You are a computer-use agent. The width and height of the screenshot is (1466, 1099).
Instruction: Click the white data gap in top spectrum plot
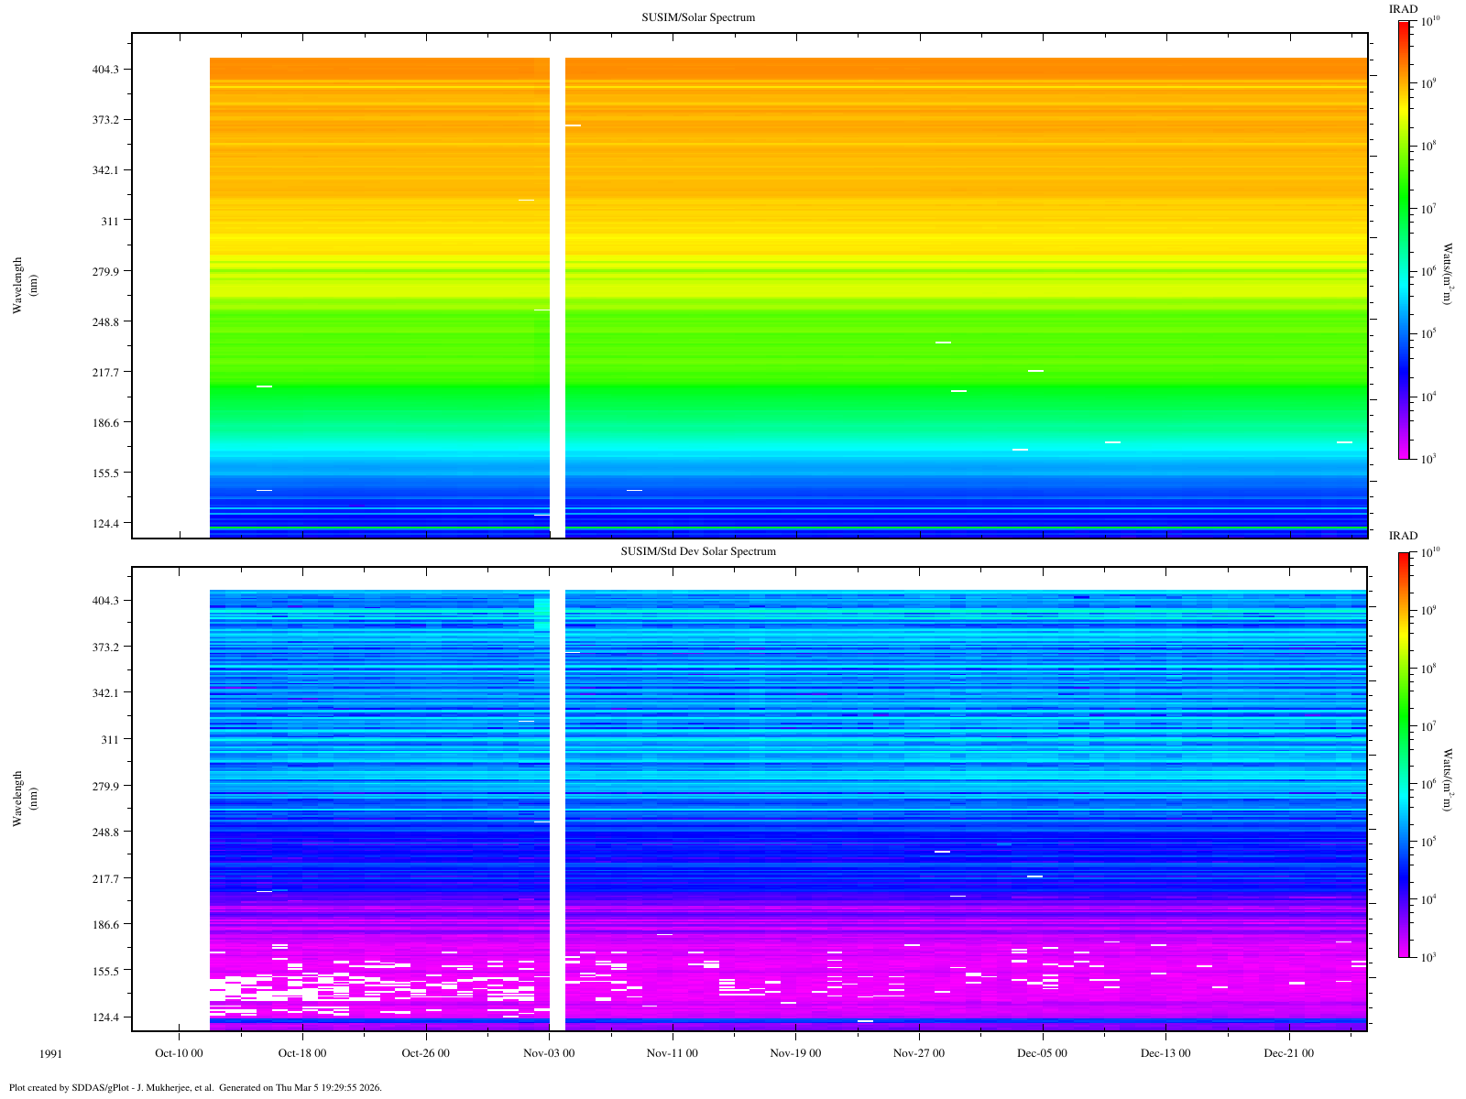pos(557,293)
